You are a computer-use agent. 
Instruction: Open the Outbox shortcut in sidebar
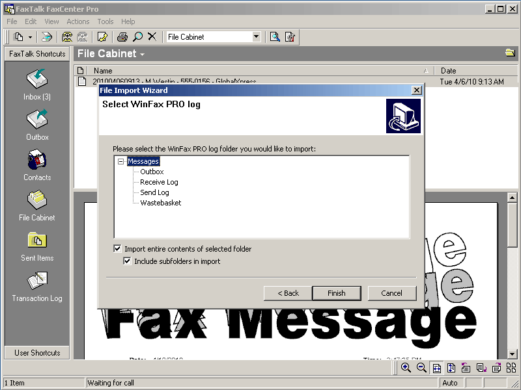coord(37,125)
